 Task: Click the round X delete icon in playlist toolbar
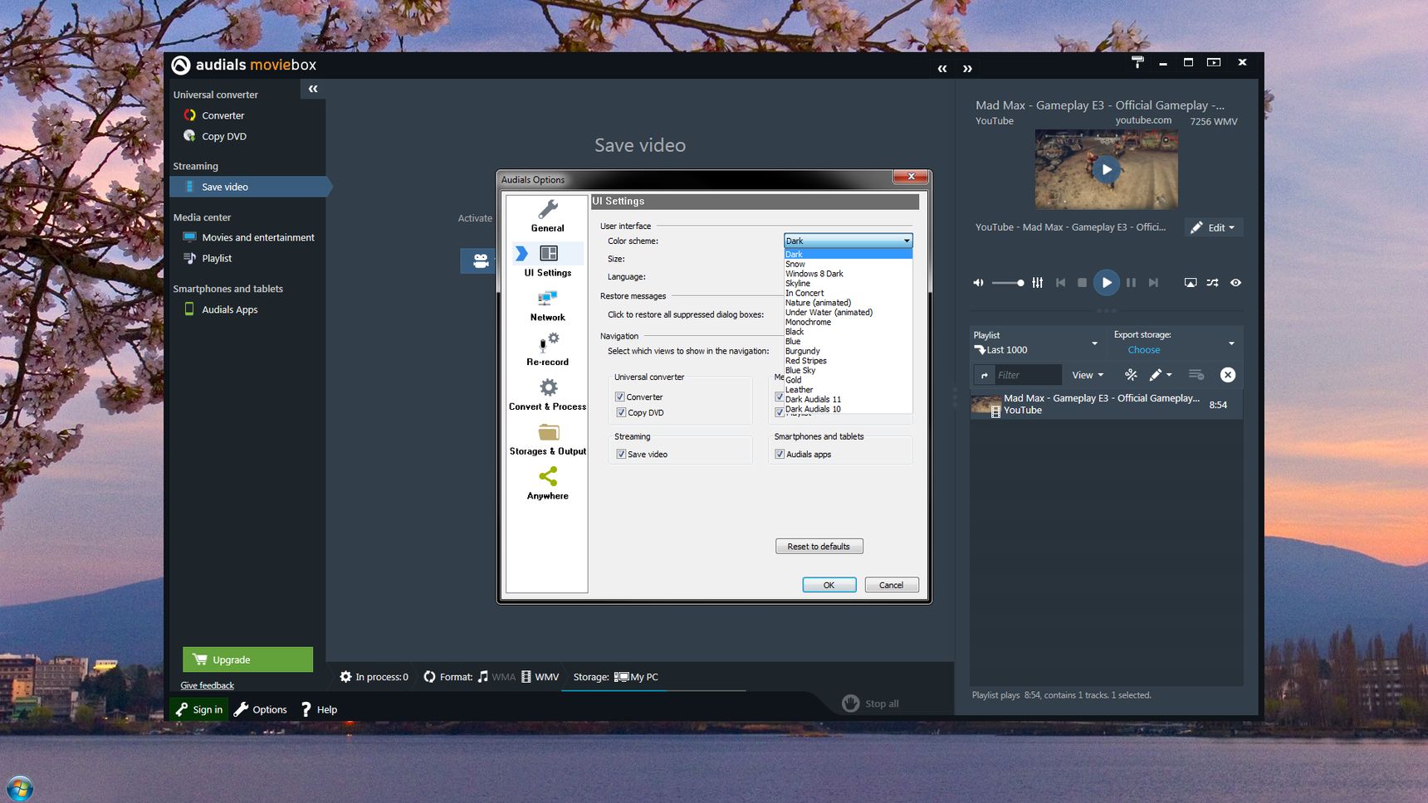pos(1228,375)
